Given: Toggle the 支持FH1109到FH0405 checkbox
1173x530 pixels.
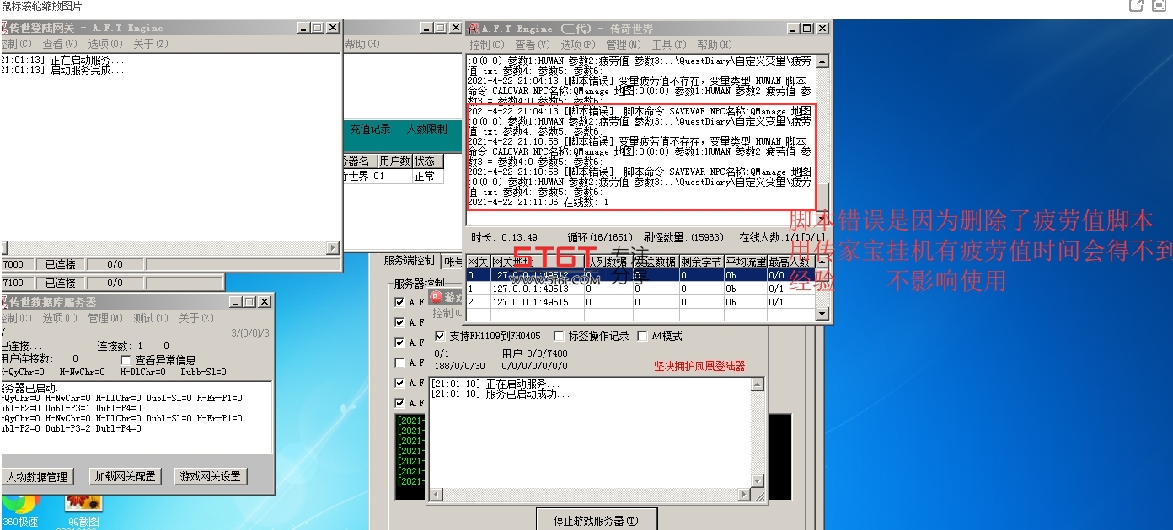Looking at the screenshot, I should coord(439,337).
